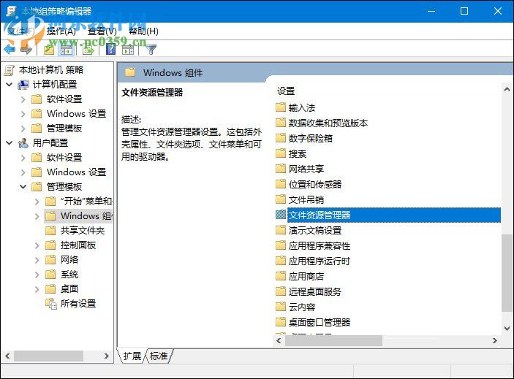Click the folder icon beside 云内容
The width and height of the screenshot is (514, 379).
click(x=281, y=307)
